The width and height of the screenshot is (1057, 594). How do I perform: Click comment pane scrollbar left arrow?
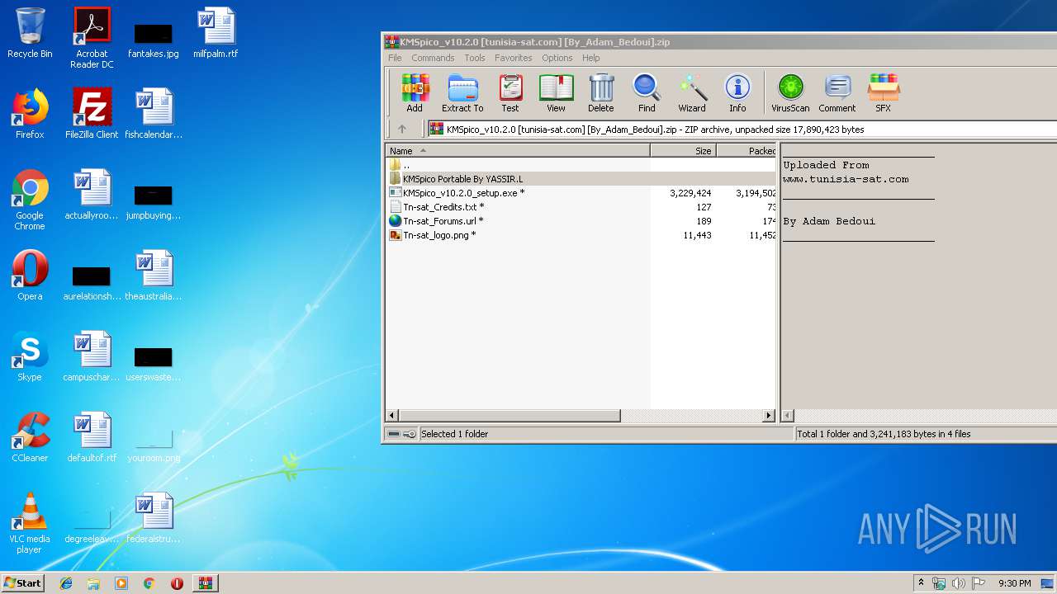point(788,416)
